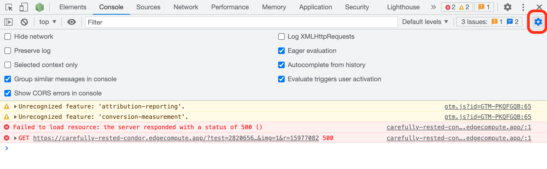
Task: Expand the attribution-reporting warning message
Action: click(16, 107)
